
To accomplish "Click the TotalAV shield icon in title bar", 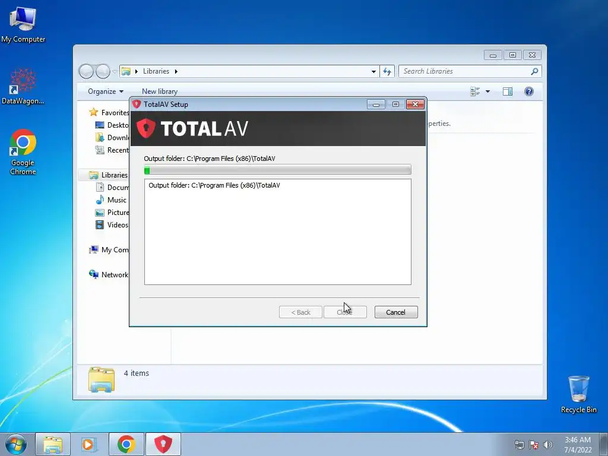I will pos(137,104).
